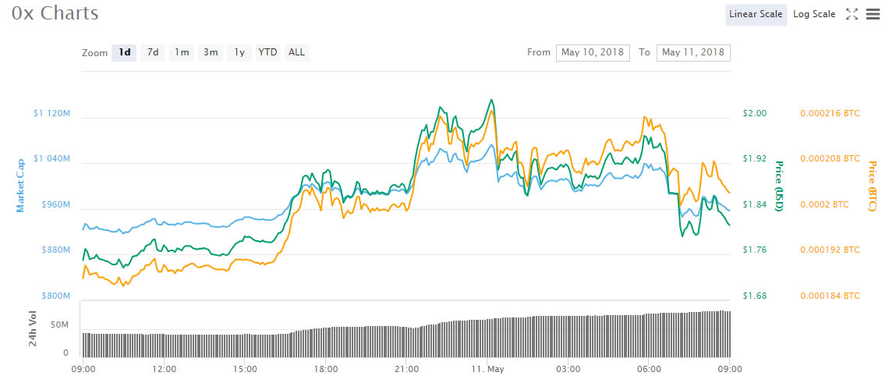Screen dimensions: 889x390
Task: Click the To date field
Action: [693, 52]
